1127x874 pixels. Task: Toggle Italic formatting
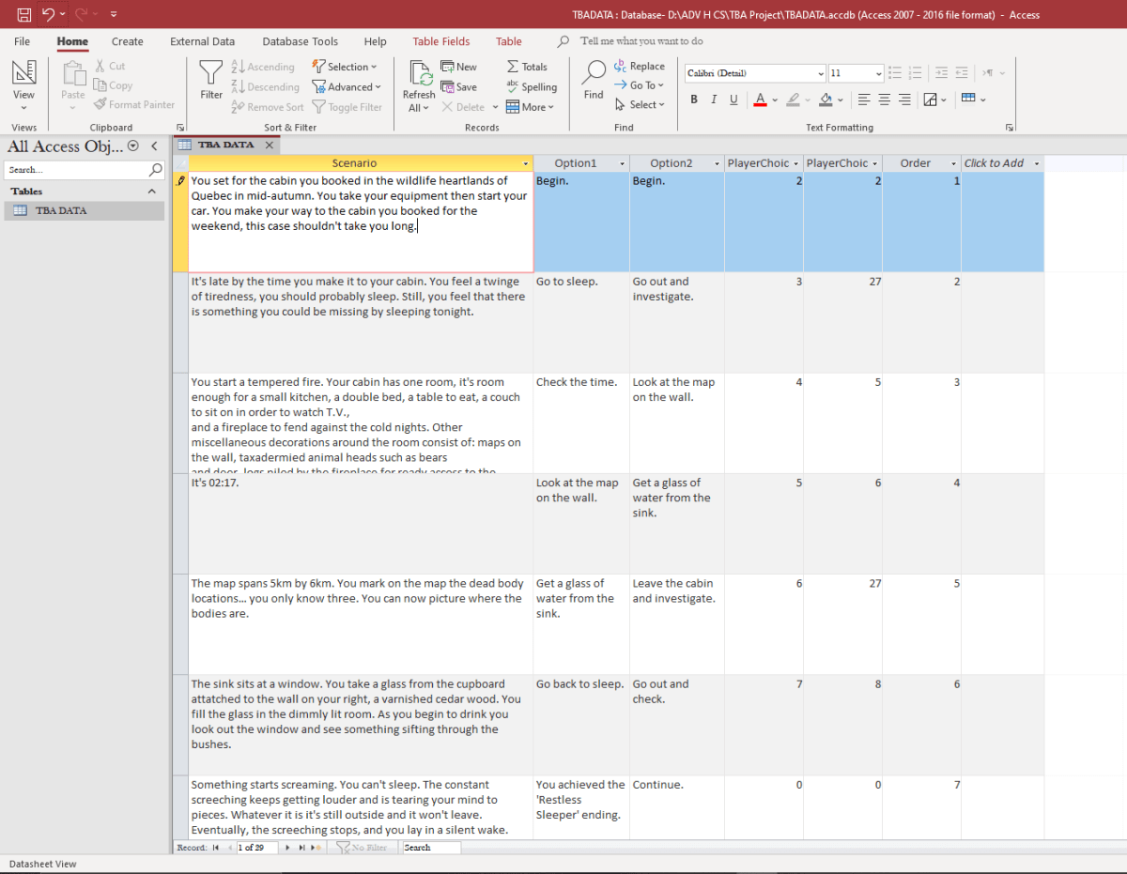(x=713, y=100)
